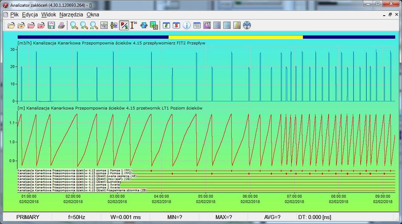Click the yellow folder icon with arrow

pos(21,25)
